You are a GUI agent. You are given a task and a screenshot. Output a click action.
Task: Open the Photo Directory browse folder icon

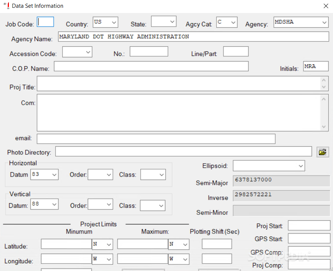click(x=323, y=152)
